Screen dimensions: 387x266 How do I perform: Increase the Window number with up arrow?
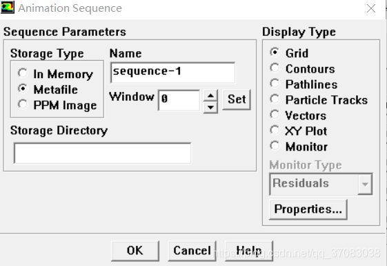210,95
